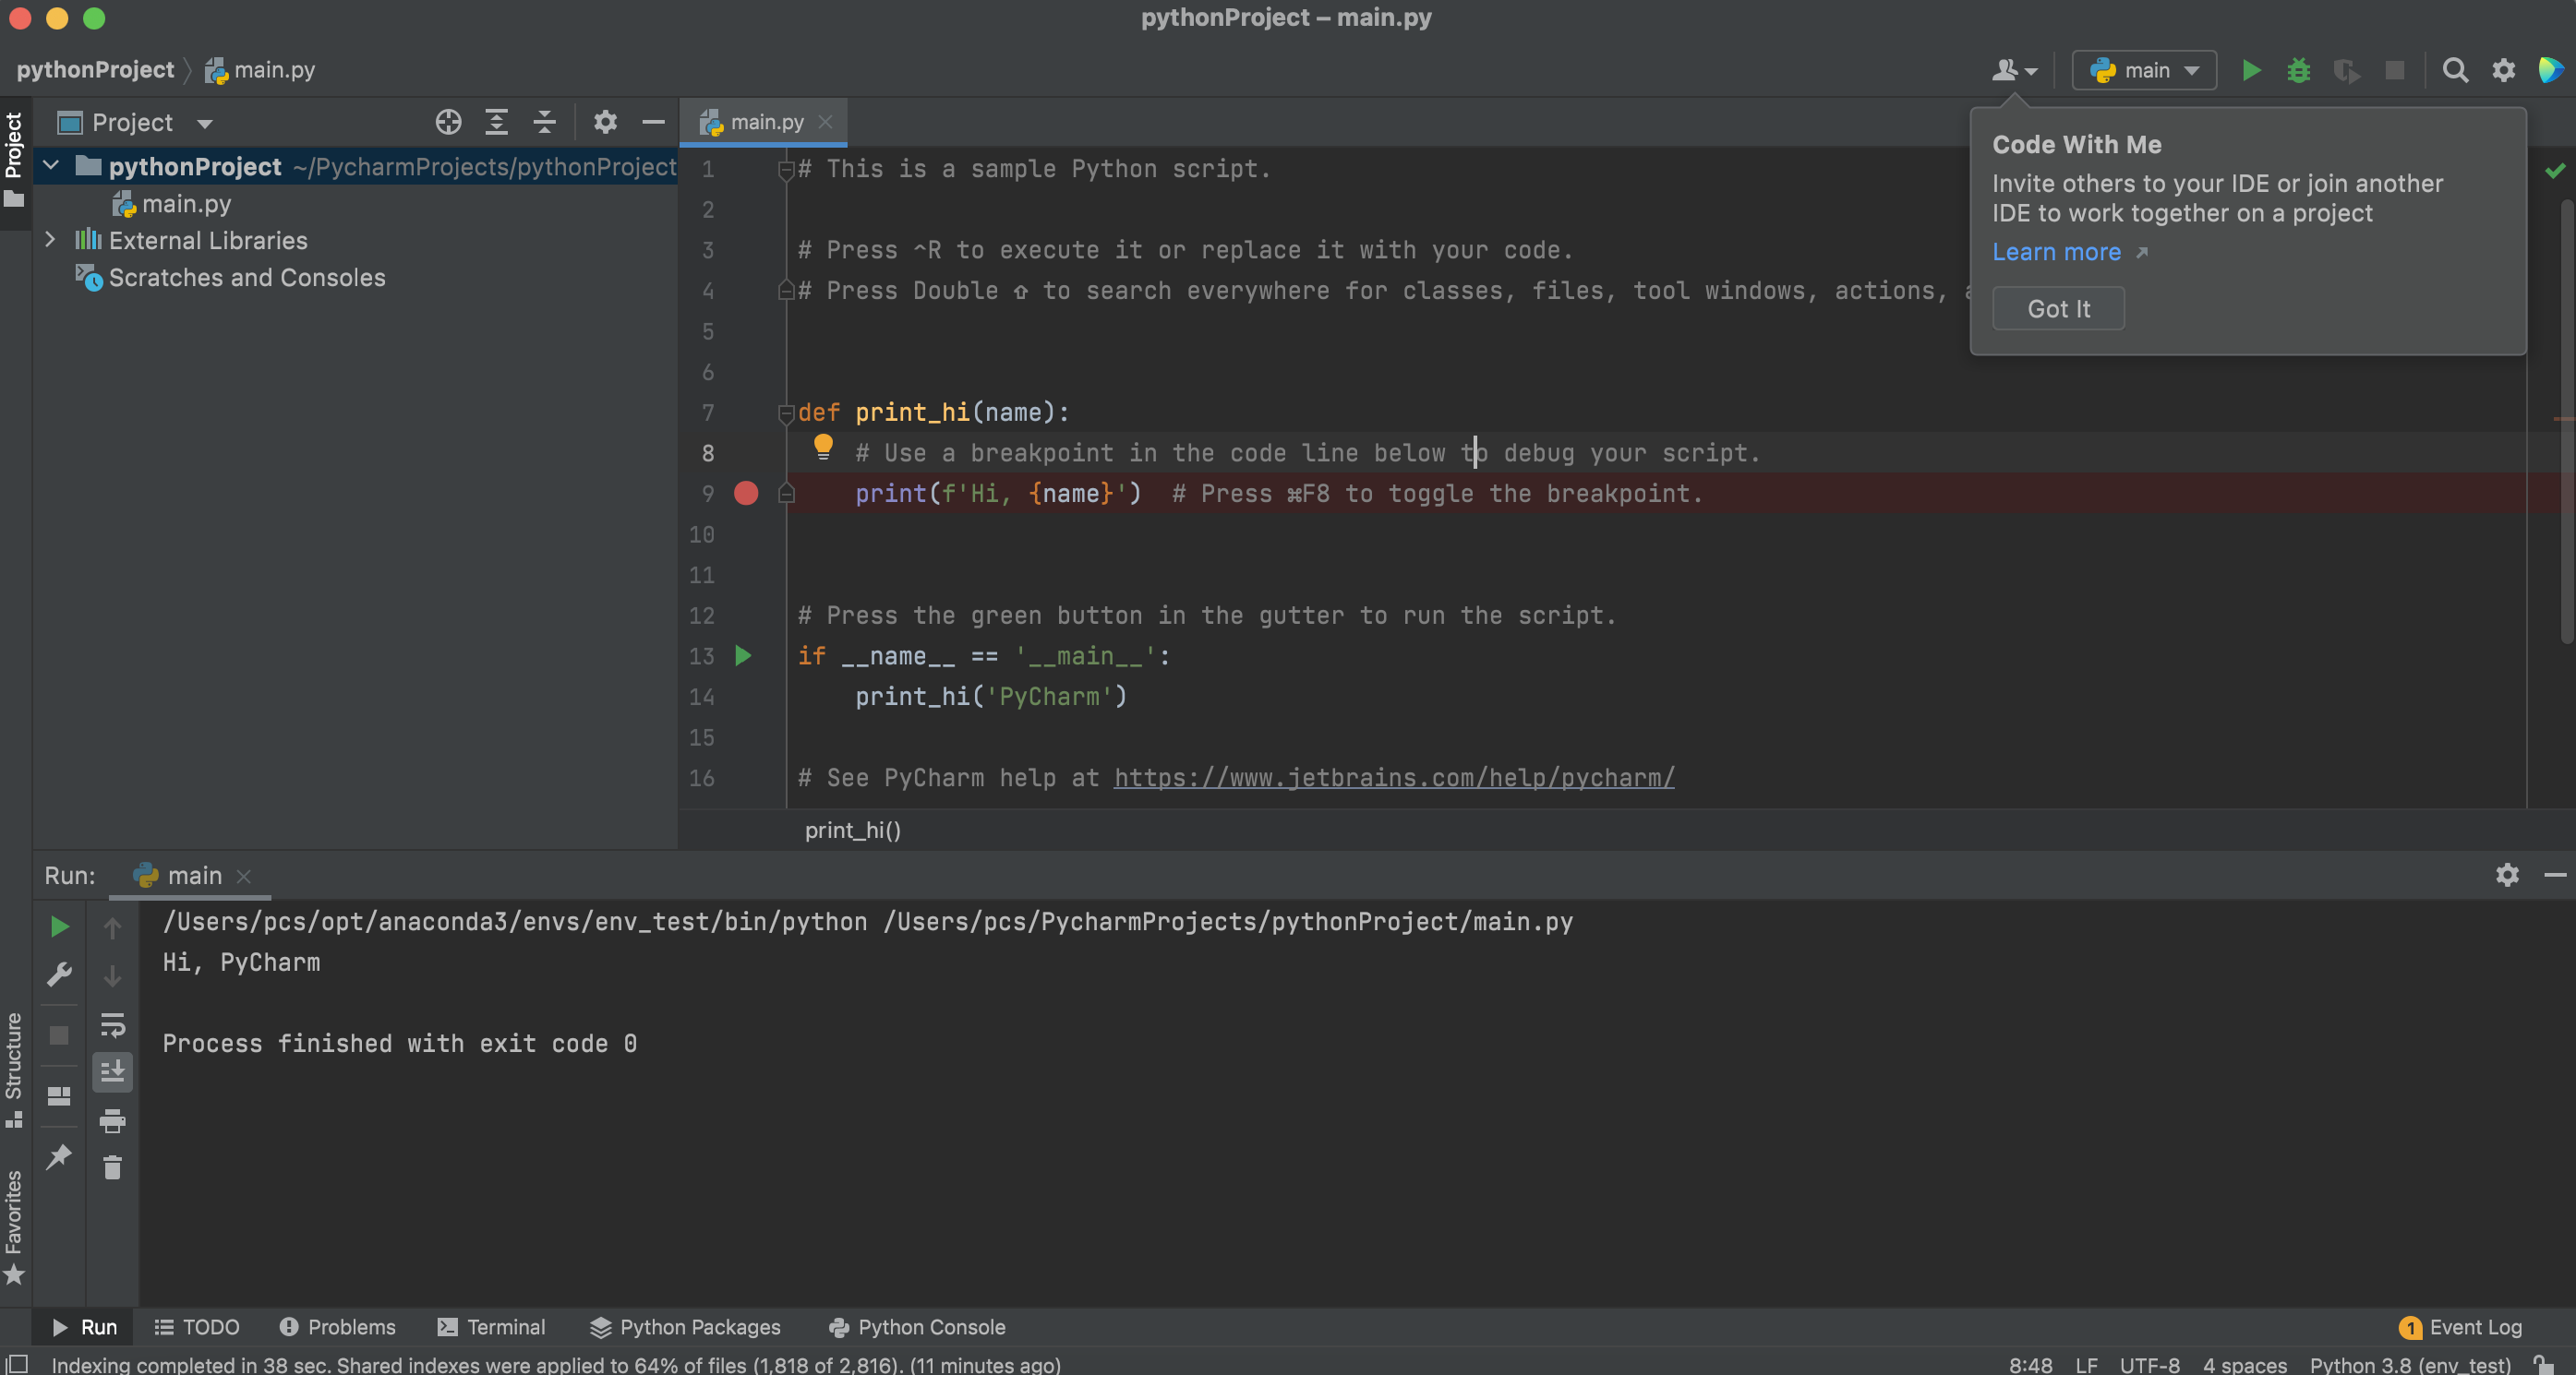Open the Learn more link
Image resolution: width=2576 pixels, height=1375 pixels.
click(x=2056, y=252)
